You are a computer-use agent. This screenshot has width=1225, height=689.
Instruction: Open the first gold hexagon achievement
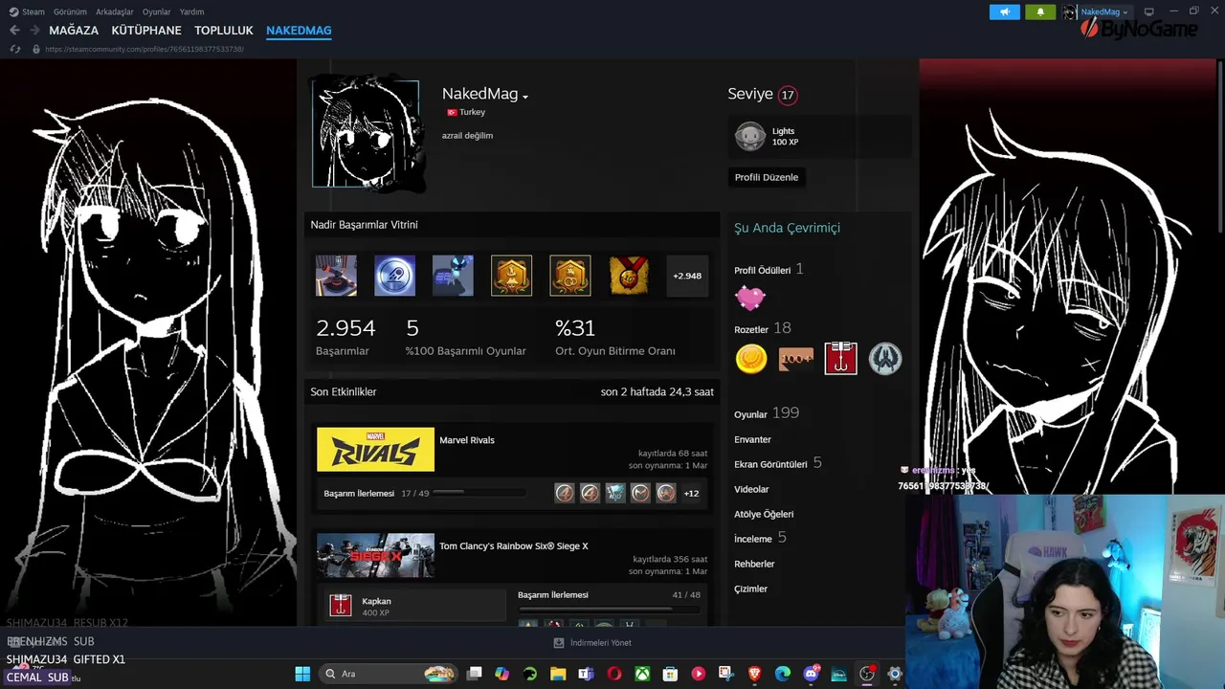[511, 276]
